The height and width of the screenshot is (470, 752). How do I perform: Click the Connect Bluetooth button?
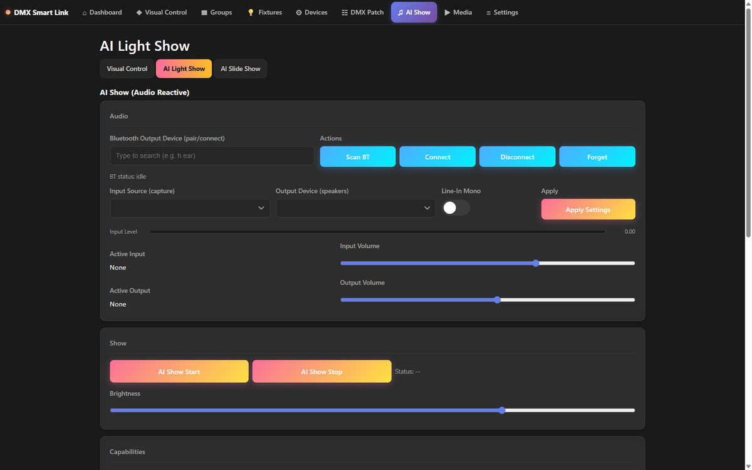click(437, 157)
